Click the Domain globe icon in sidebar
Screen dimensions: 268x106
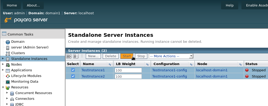tap(8, 42)
